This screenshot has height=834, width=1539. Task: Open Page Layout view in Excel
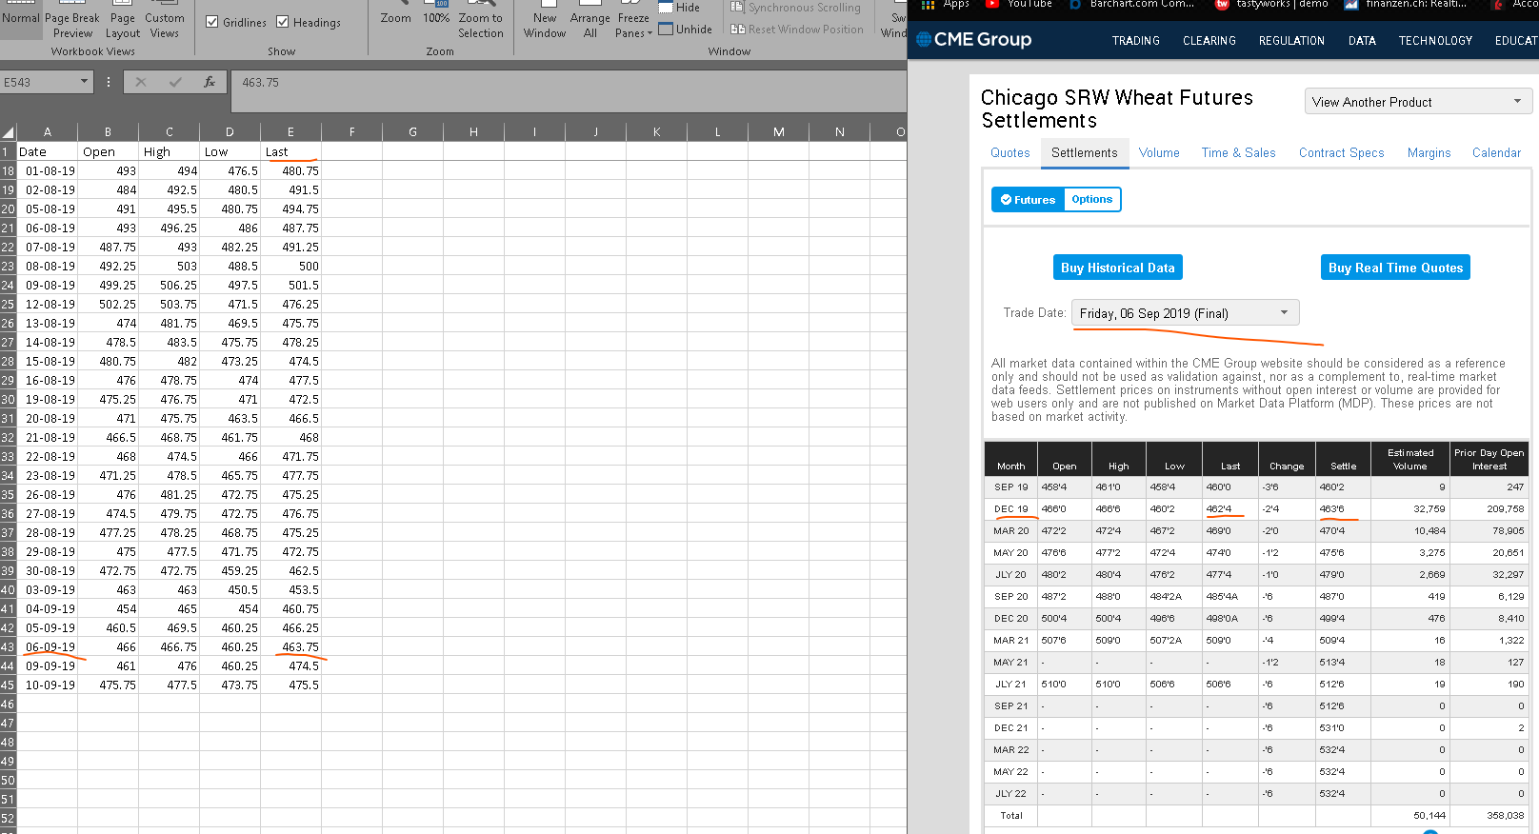point(123,21)
